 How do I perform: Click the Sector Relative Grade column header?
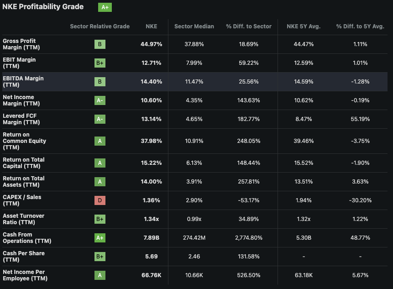100,26
